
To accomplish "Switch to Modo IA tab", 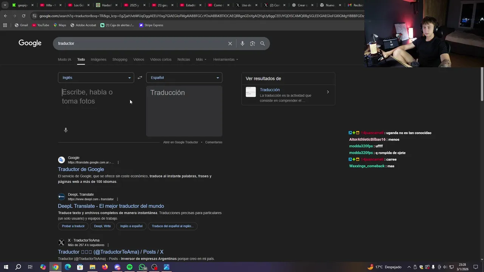I will 64,59.
